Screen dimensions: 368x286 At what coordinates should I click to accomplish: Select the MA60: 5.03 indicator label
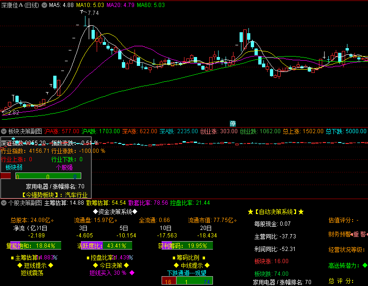coord(151,5)
